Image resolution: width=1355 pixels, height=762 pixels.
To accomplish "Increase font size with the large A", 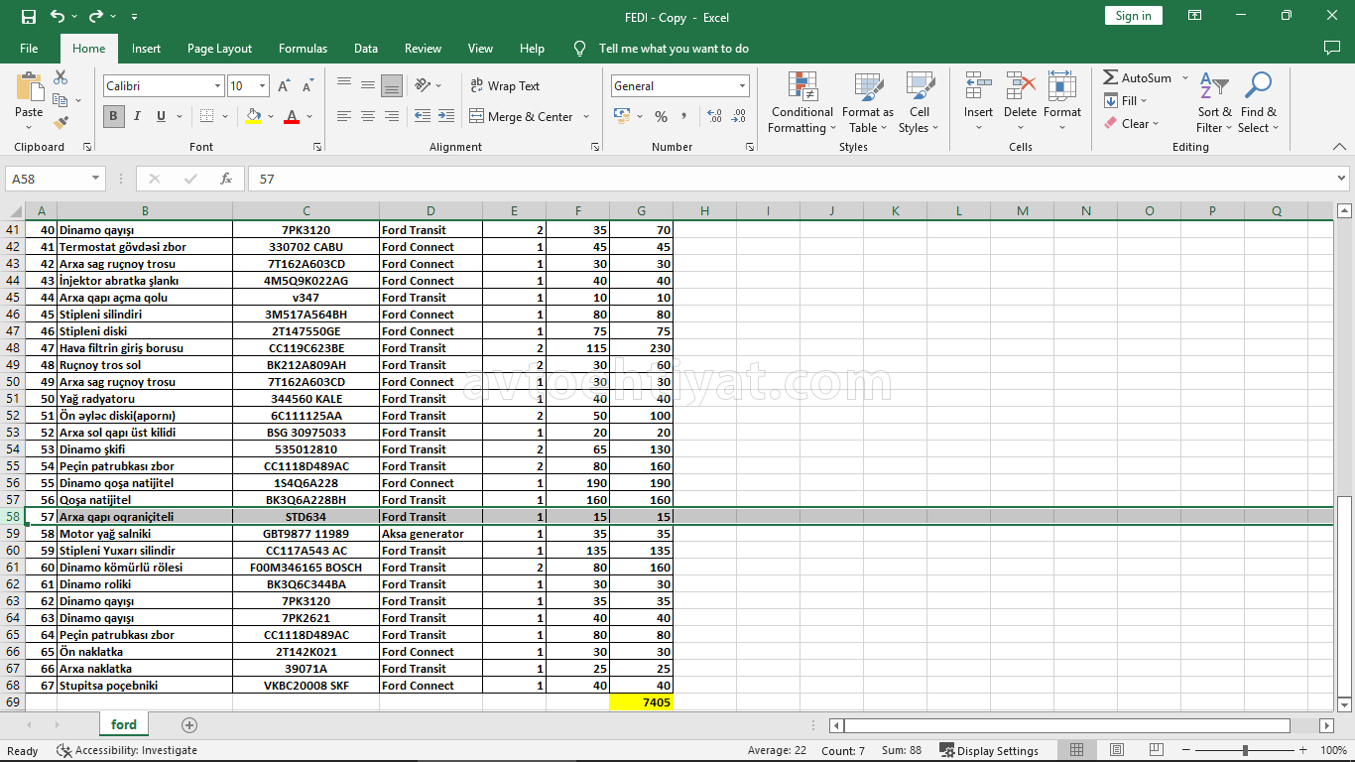I will point(283,86).
